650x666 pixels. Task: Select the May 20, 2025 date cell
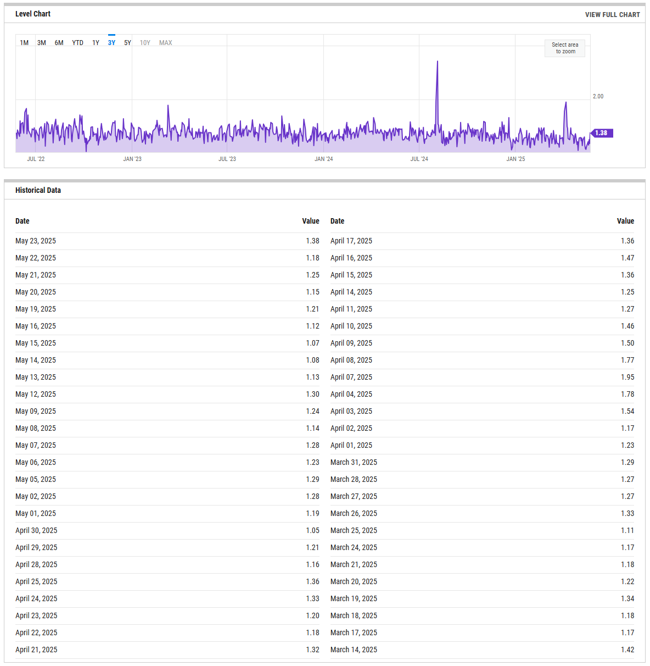pyautogui.click(x=36, y=292)
